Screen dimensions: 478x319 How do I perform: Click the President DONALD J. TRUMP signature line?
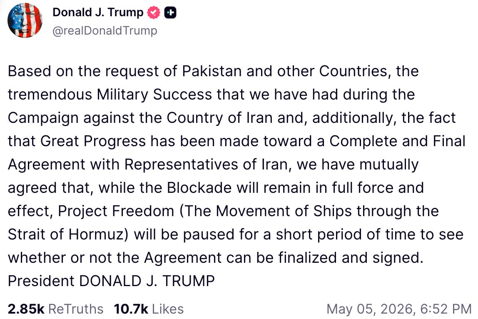tap(111, 281)
